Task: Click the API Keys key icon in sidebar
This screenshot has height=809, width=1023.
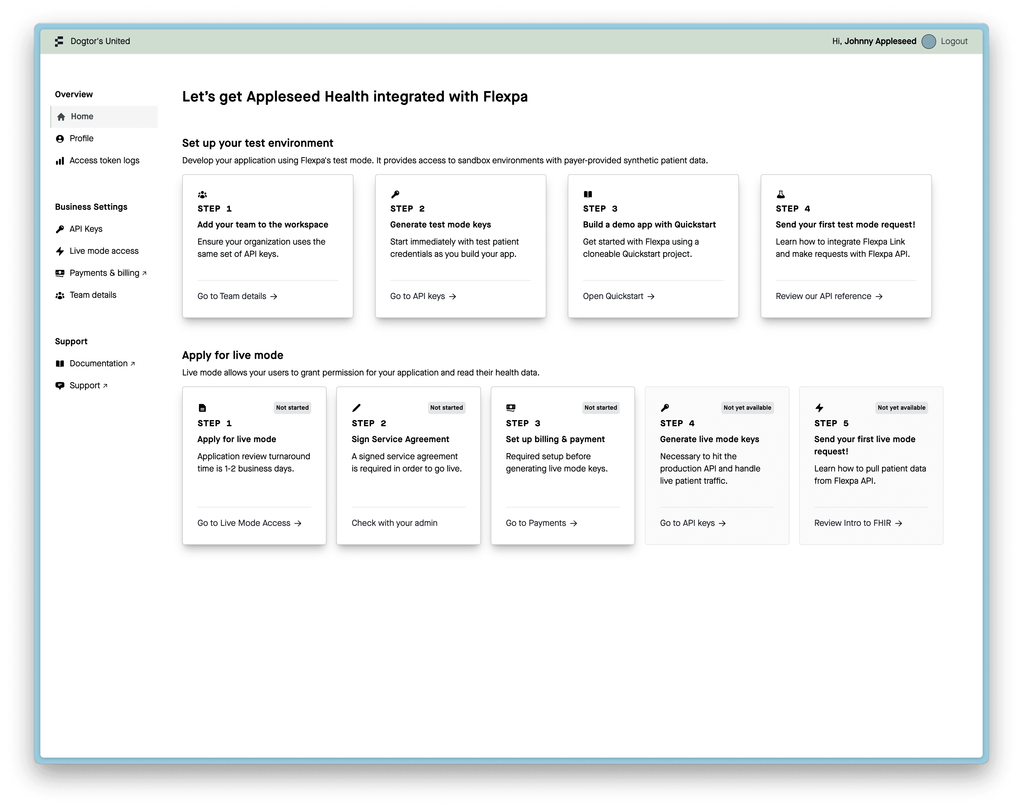Action: 60,229
